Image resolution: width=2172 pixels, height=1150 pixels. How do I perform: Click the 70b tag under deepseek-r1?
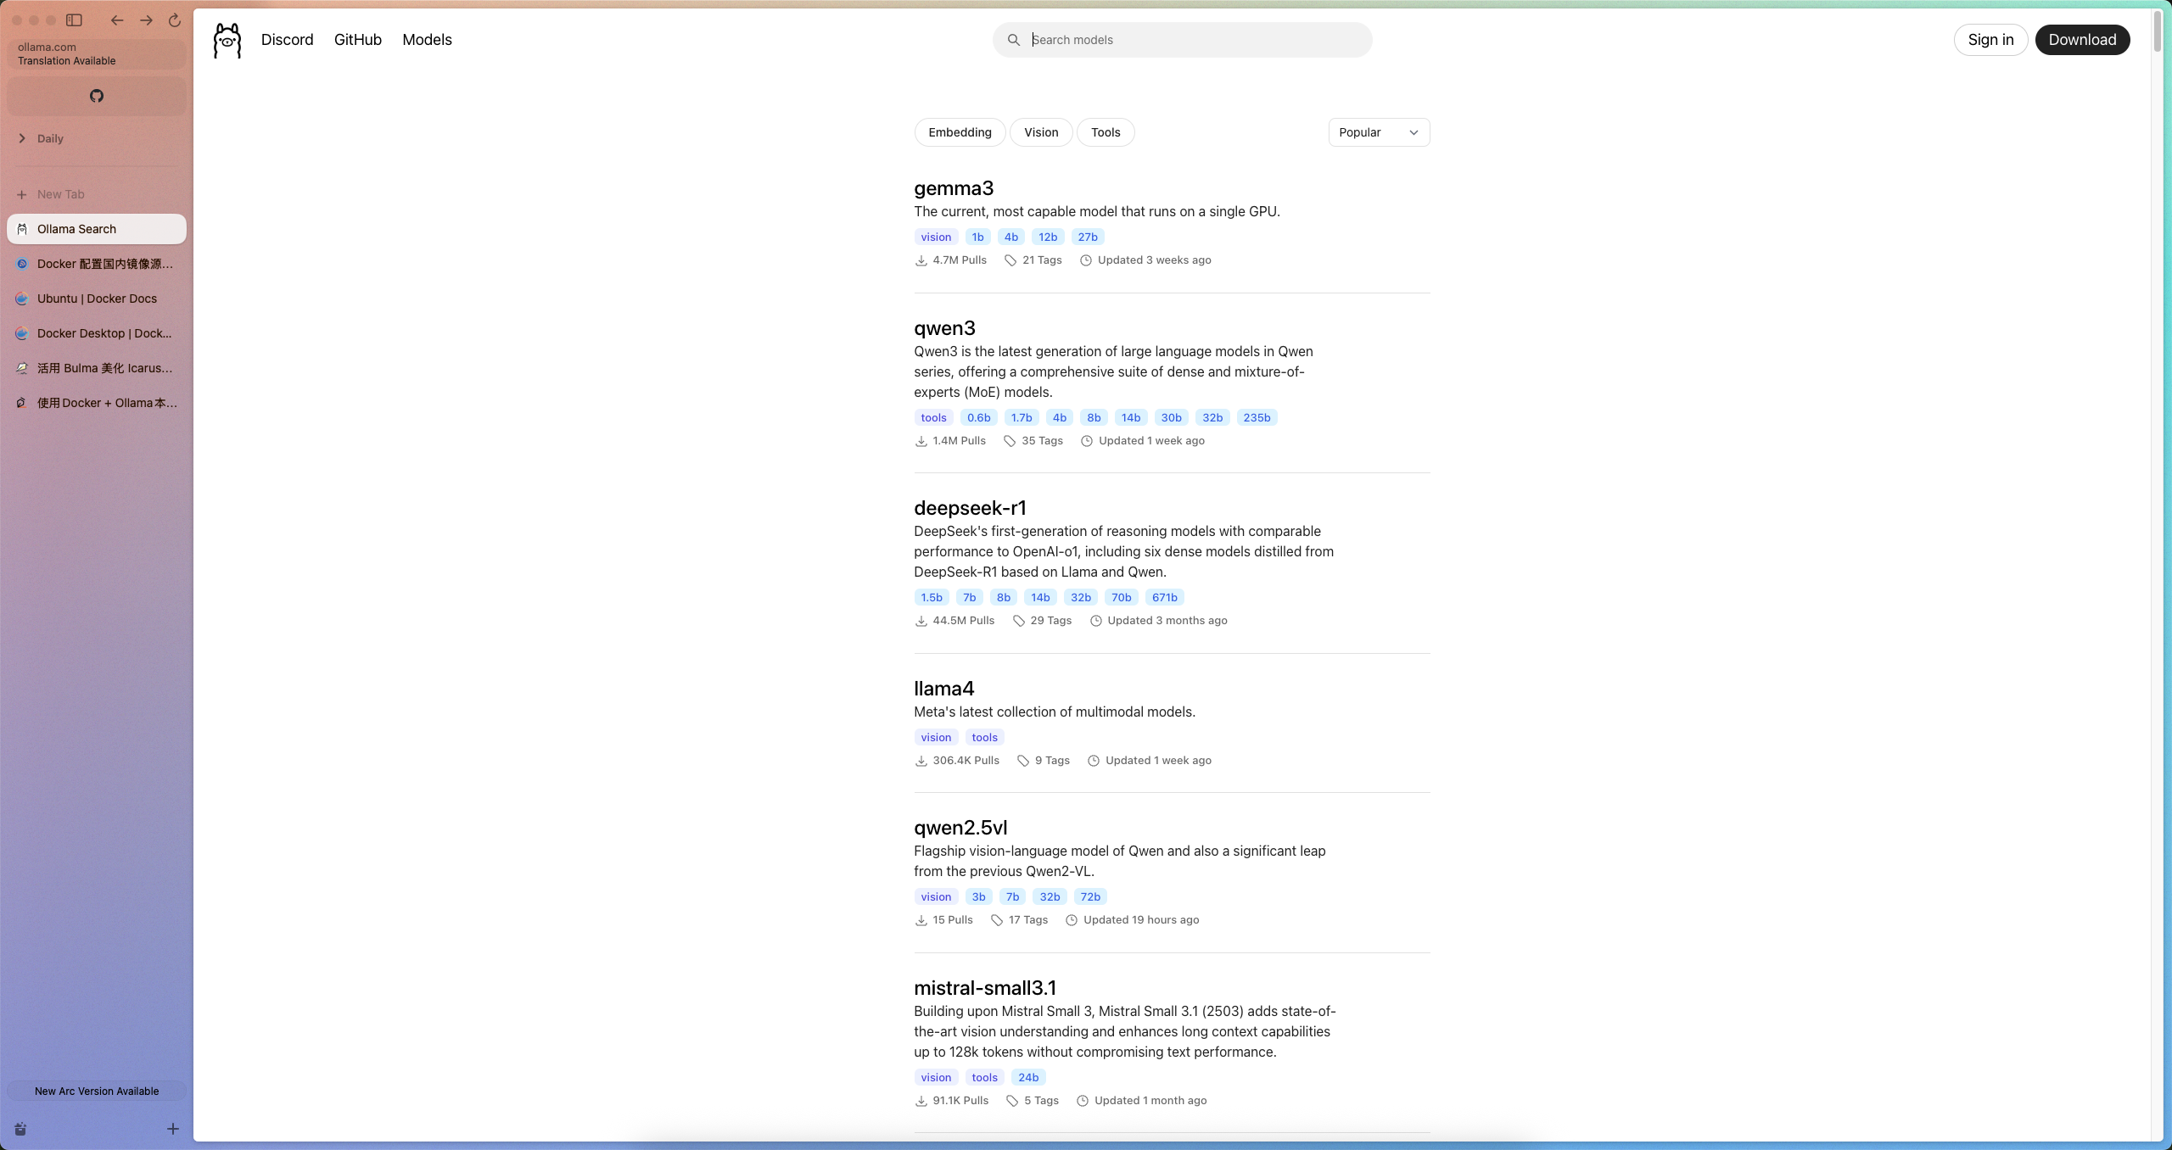click(x=1121, y=598)
